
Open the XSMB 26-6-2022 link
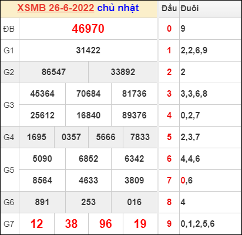point(56,8)
